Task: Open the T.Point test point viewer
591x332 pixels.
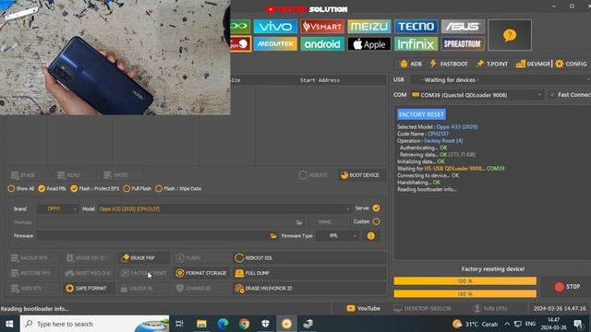Action: [x=492, y=64]
